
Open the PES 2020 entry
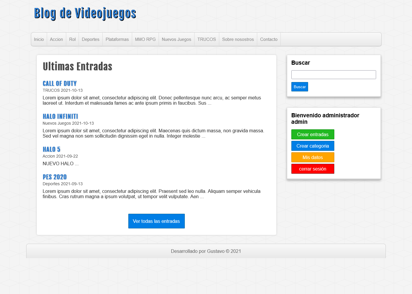[x=55, y=177]
